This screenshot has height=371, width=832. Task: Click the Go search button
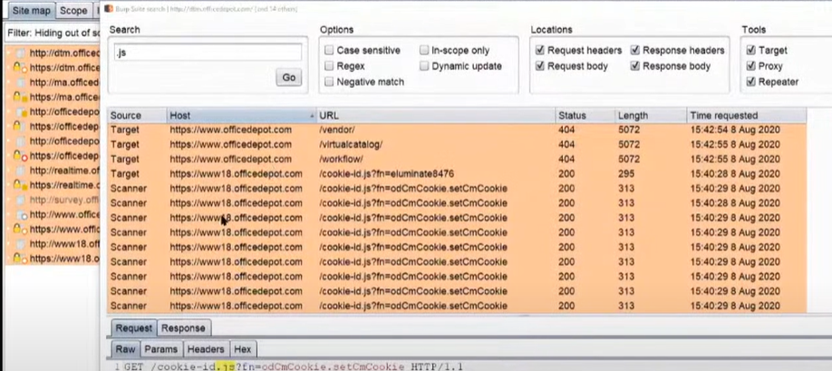pyautogui.click(x=288, y=77)
